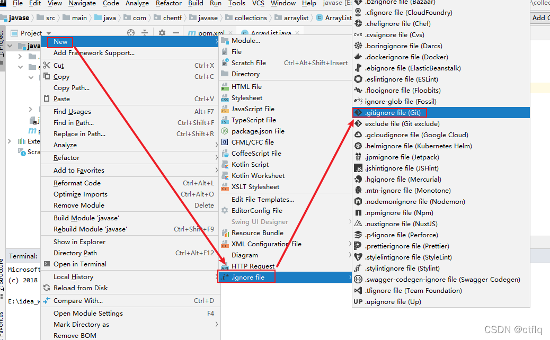Choose .stylelintignore file (StyleLint) entry

[441, 257]
